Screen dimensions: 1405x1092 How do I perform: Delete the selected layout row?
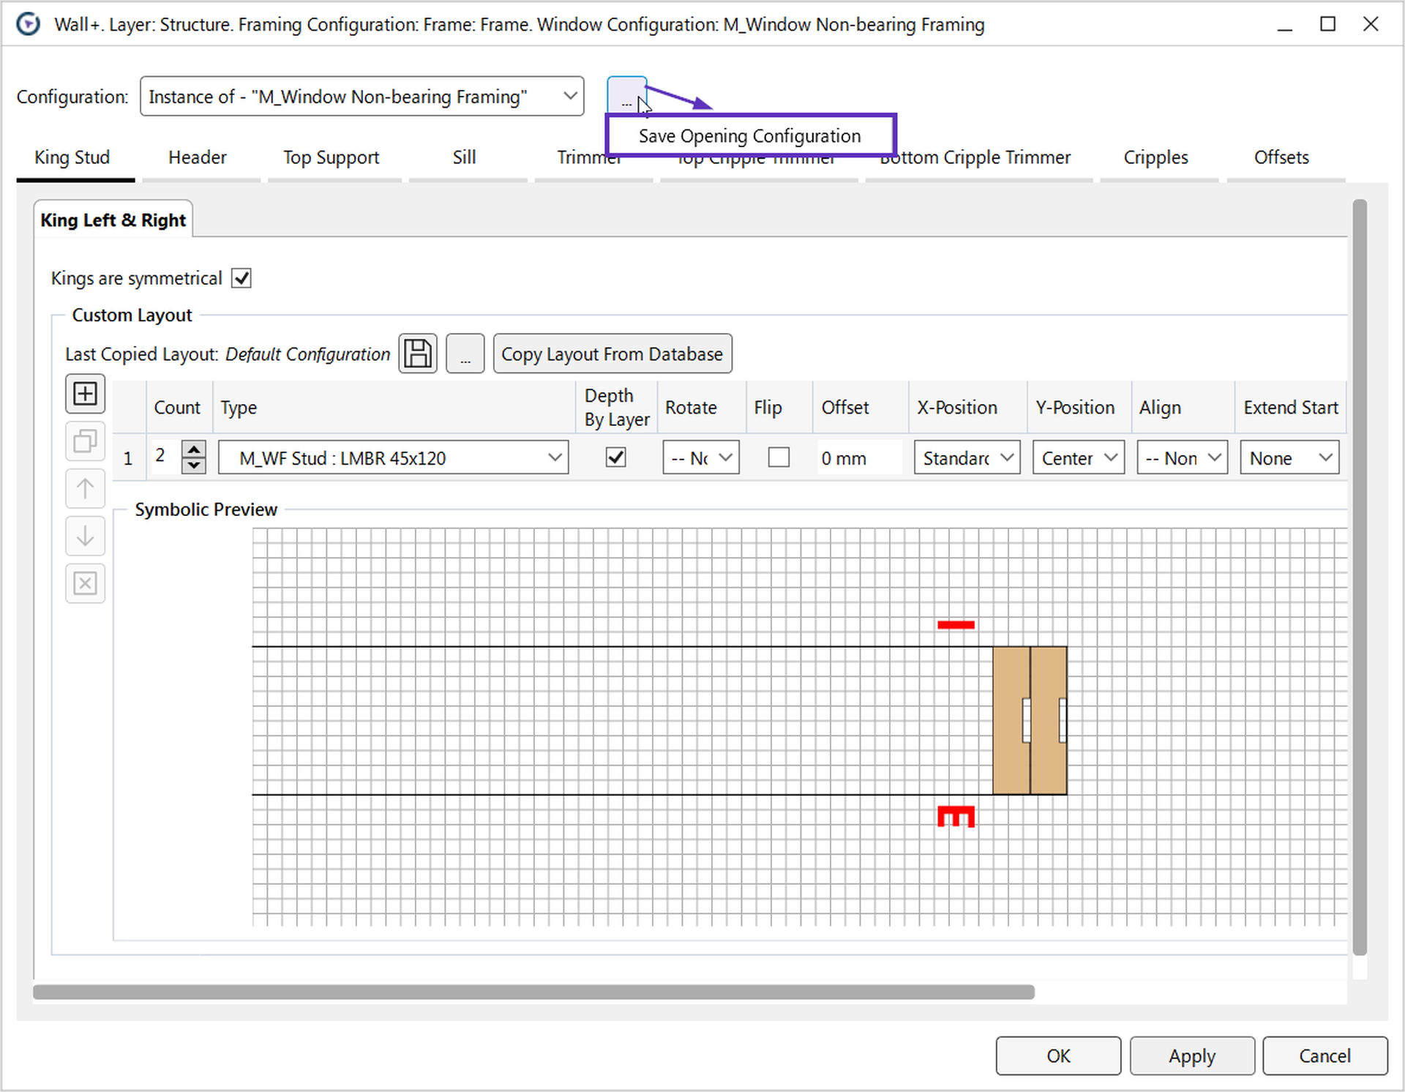[x=85, y=583]
